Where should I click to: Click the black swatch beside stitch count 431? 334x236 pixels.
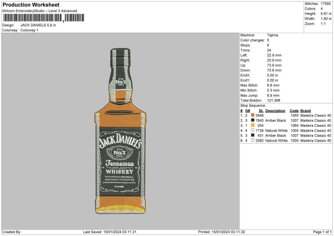click(253, 135)
